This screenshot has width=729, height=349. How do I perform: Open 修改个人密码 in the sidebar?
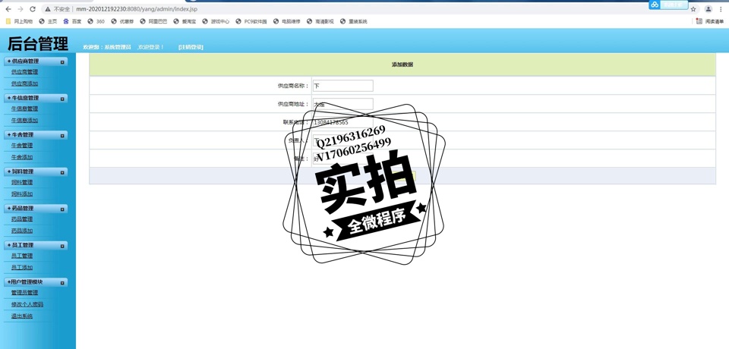[27, 304]
